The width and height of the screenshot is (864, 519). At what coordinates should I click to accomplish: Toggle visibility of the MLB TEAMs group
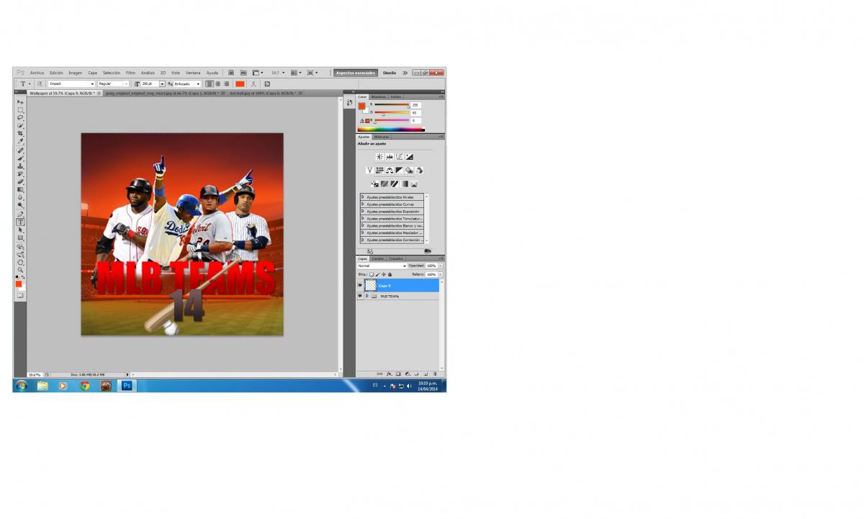[360, 296]
